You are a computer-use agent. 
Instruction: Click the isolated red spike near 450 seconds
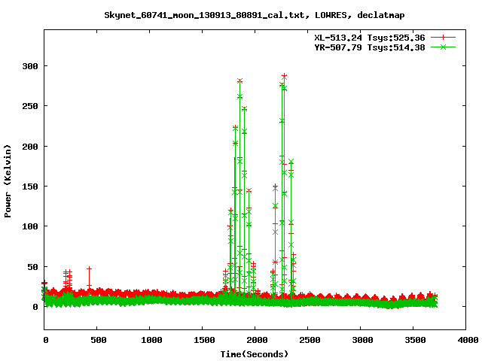coord(89,278)
